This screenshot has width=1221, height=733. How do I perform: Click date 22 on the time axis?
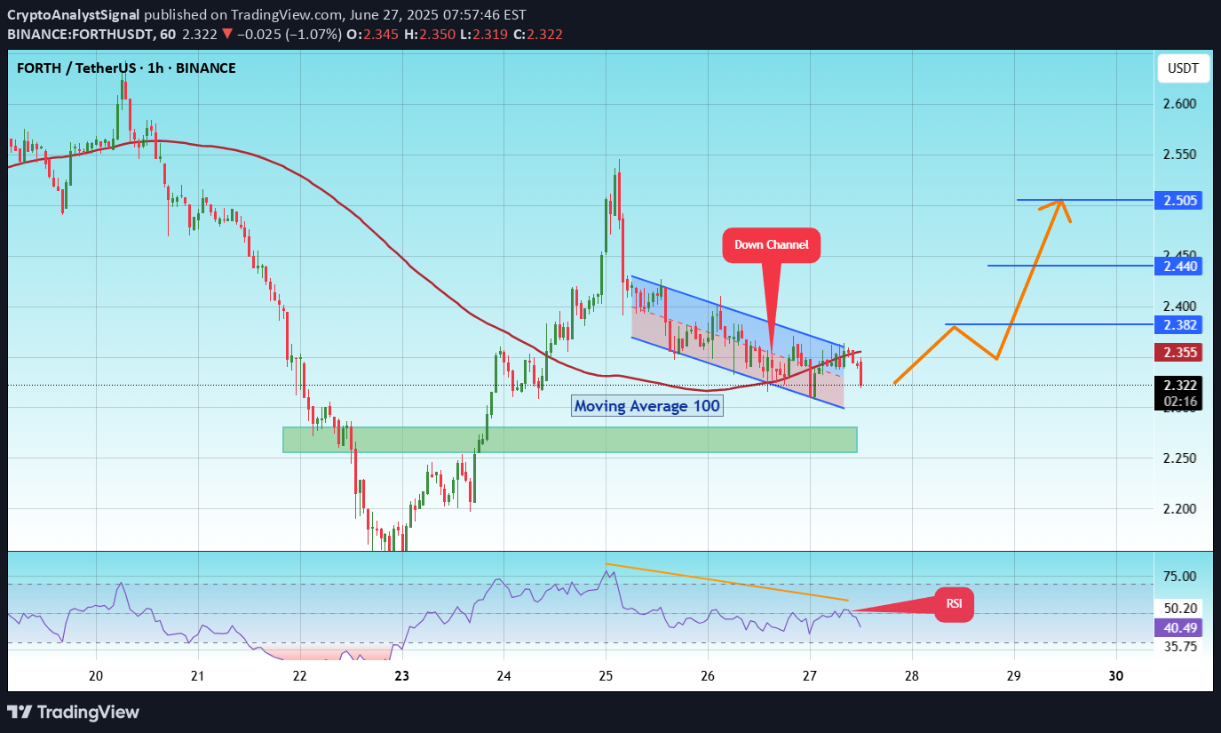[x=299, y=675]
